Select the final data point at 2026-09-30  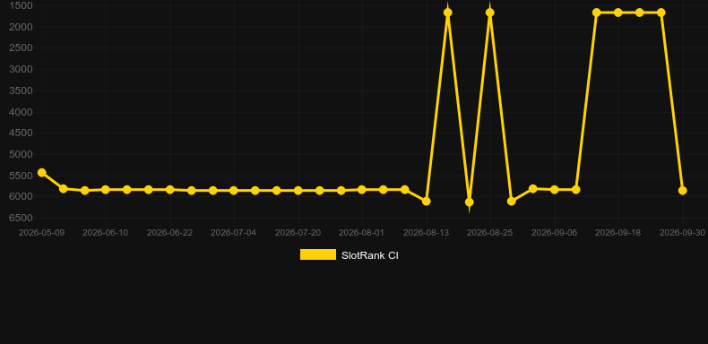click(x=682, y=191)
